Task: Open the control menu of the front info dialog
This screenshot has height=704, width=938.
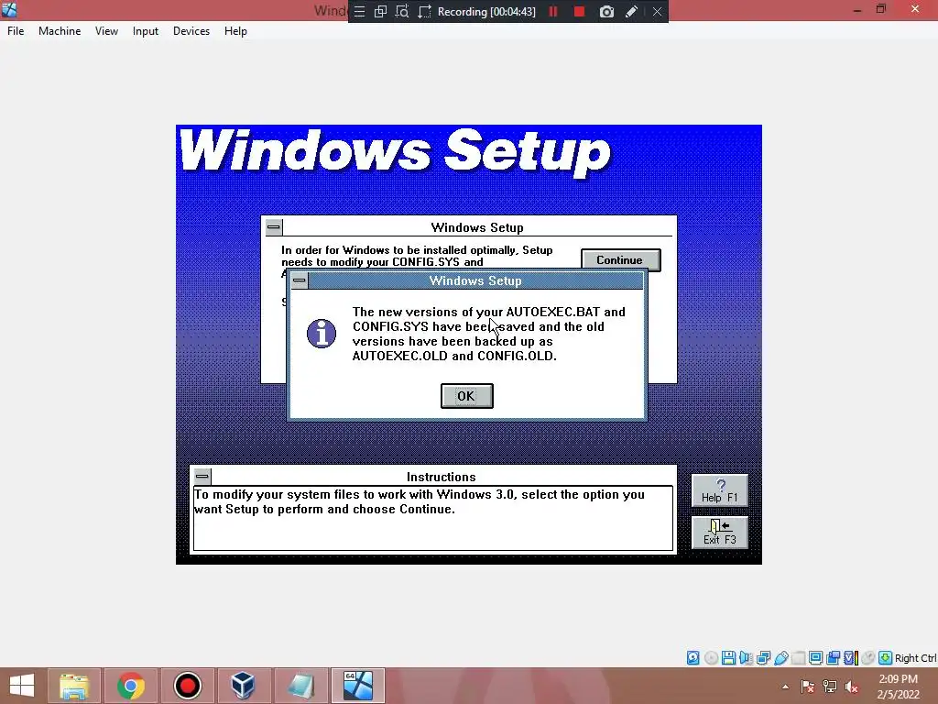Action: coord(300,280)
